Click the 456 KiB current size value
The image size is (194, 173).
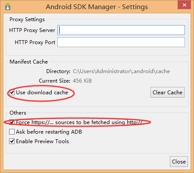82,81
